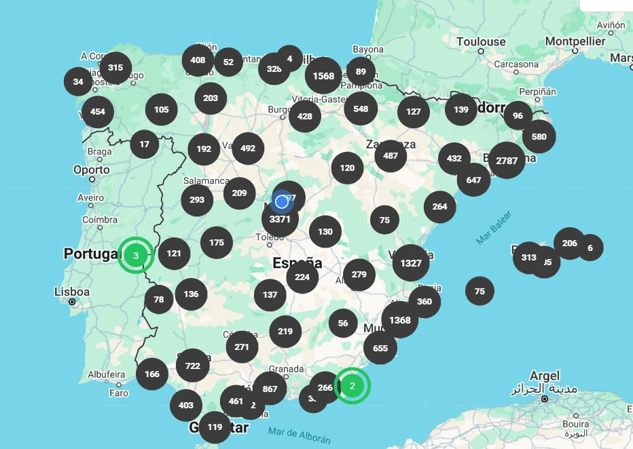The height and width of the screenshot is (449, 633).
Task: Open the 1327 cluster at Valencia
Action: click(411, 262)
